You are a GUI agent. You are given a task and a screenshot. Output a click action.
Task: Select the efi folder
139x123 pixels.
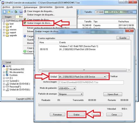[11, 27]
